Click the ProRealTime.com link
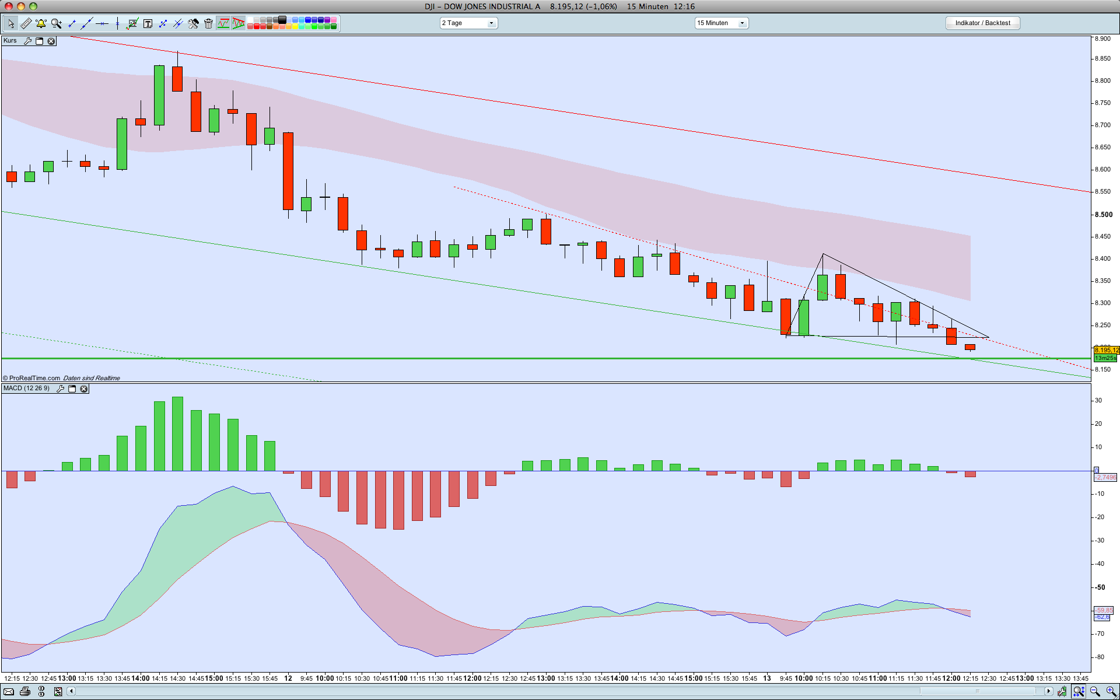1120x700 pixels. point(34,378)
